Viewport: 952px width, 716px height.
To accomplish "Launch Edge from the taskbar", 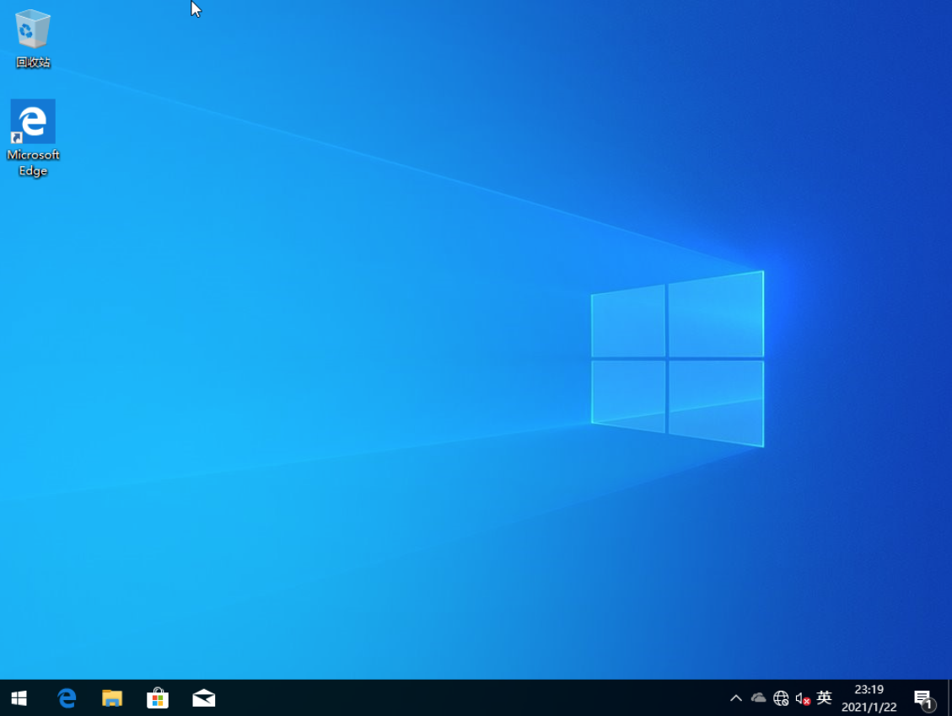I will pyautogui.click(x=67, y=698).
